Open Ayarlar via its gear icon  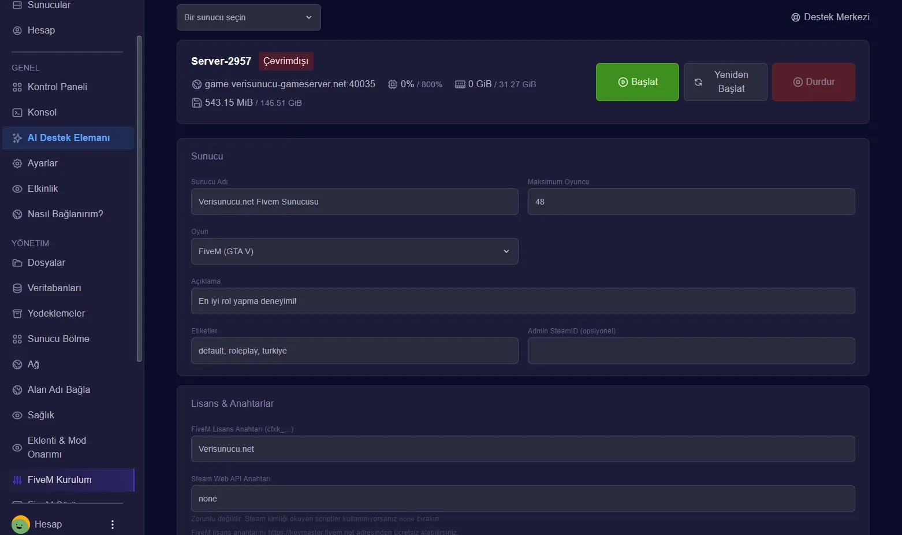coord(17,164)
